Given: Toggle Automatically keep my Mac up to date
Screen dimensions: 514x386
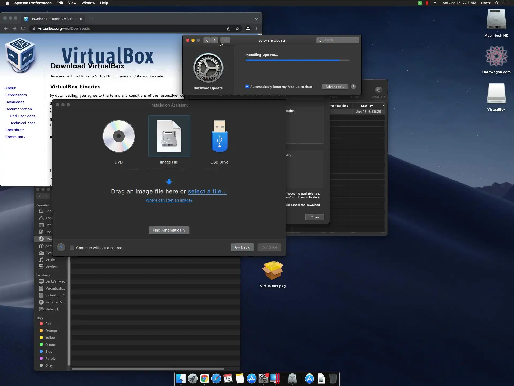Looking at the screenshot, I should [247, 87].
